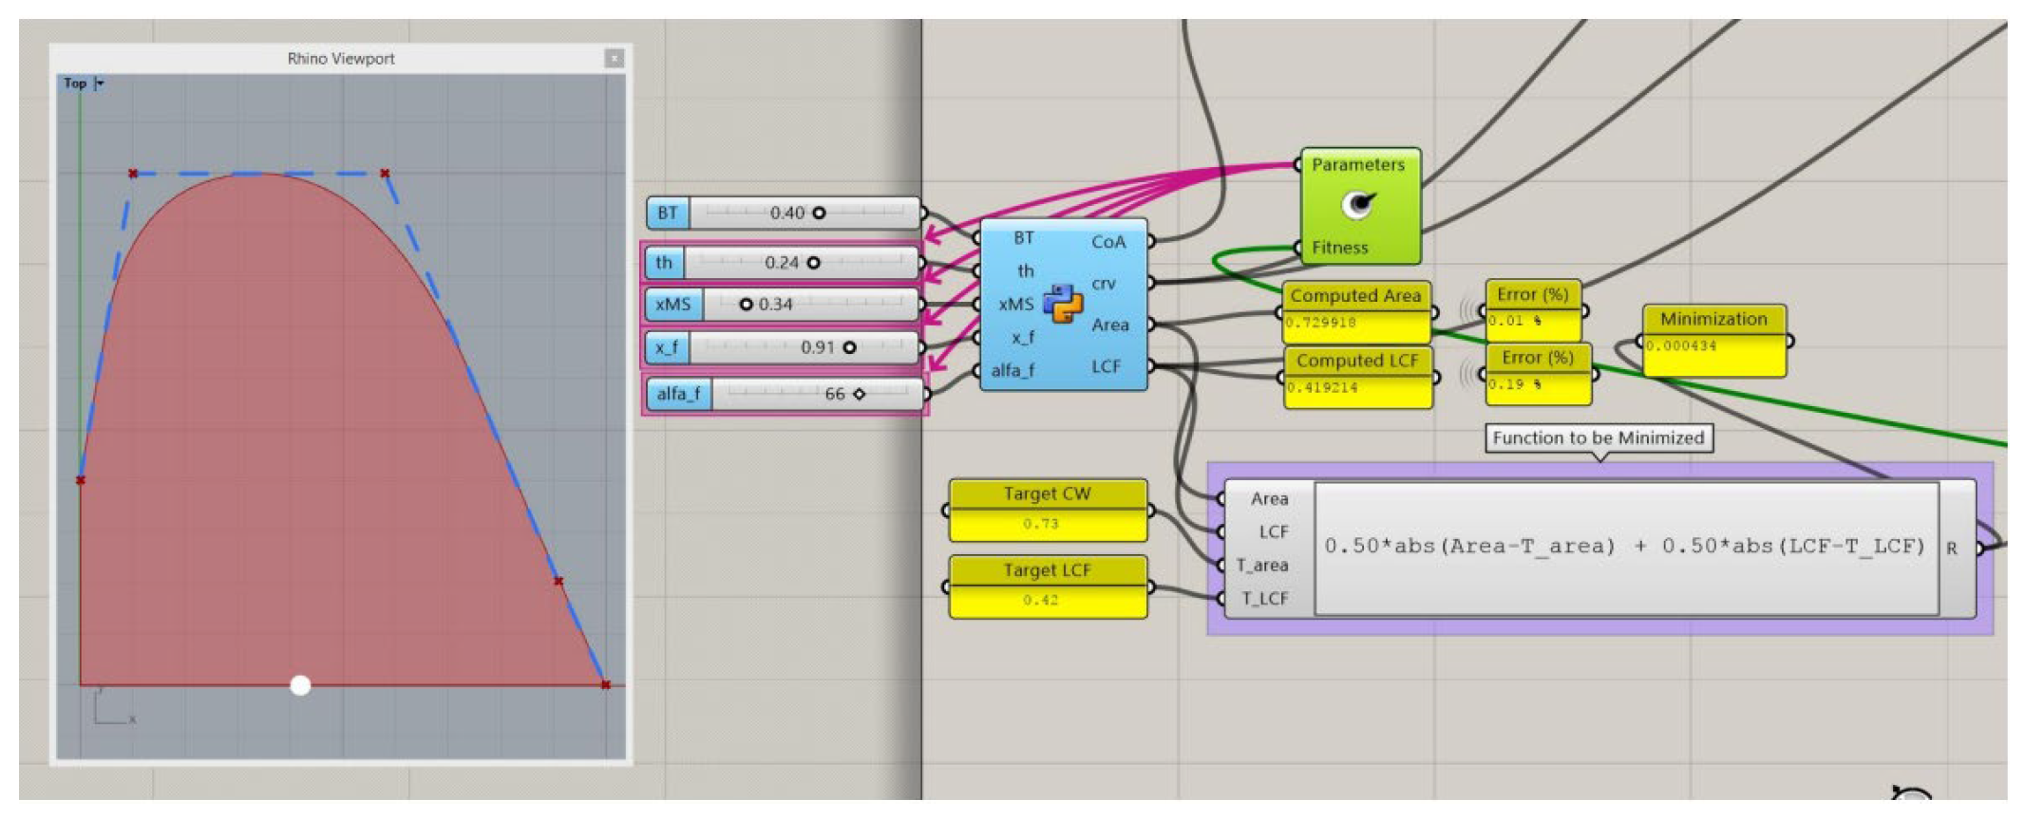Click the Fitness input of Galapagos
2025x819 pixels.
click(1339, 248)
